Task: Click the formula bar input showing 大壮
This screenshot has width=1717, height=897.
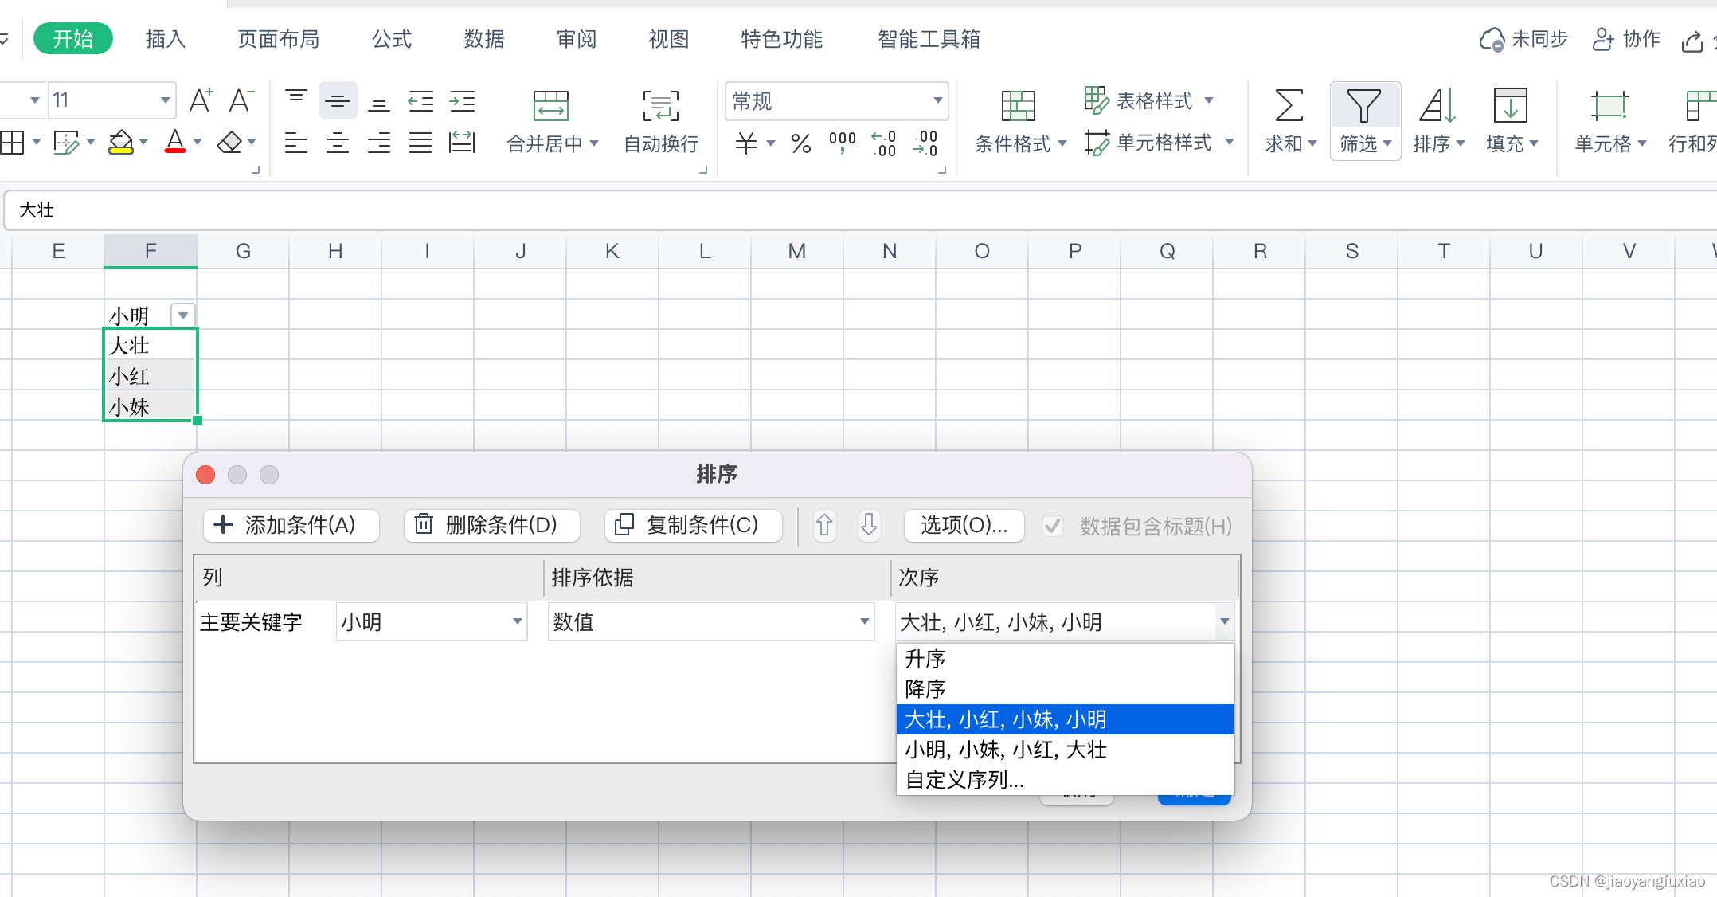Action: [860, 210]
